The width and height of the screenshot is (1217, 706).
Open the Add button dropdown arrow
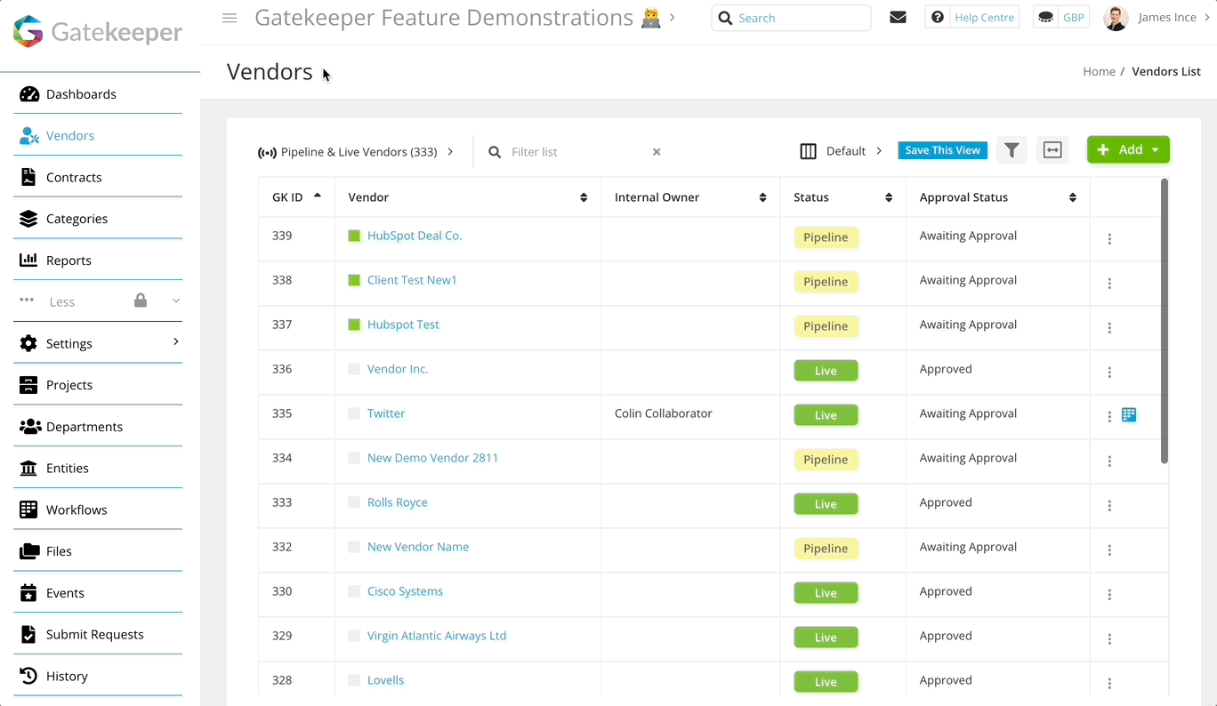pos(1155,149)
